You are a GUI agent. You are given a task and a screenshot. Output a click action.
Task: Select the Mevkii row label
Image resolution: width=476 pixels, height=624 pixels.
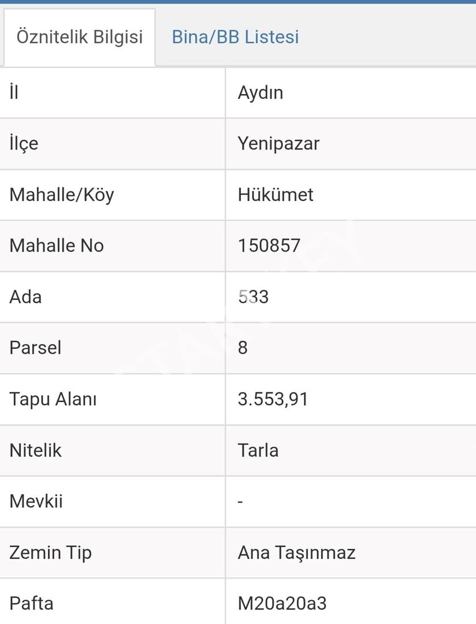coord(36,500)
